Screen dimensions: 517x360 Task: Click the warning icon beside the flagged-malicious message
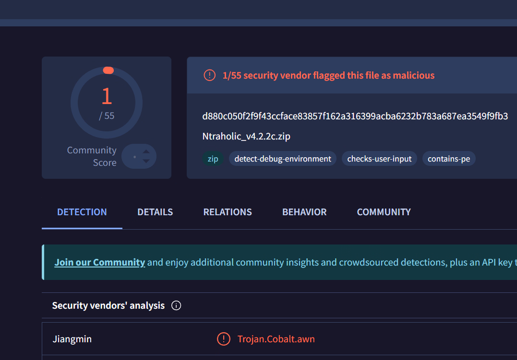pyautogui.click(x=209, y=75)
